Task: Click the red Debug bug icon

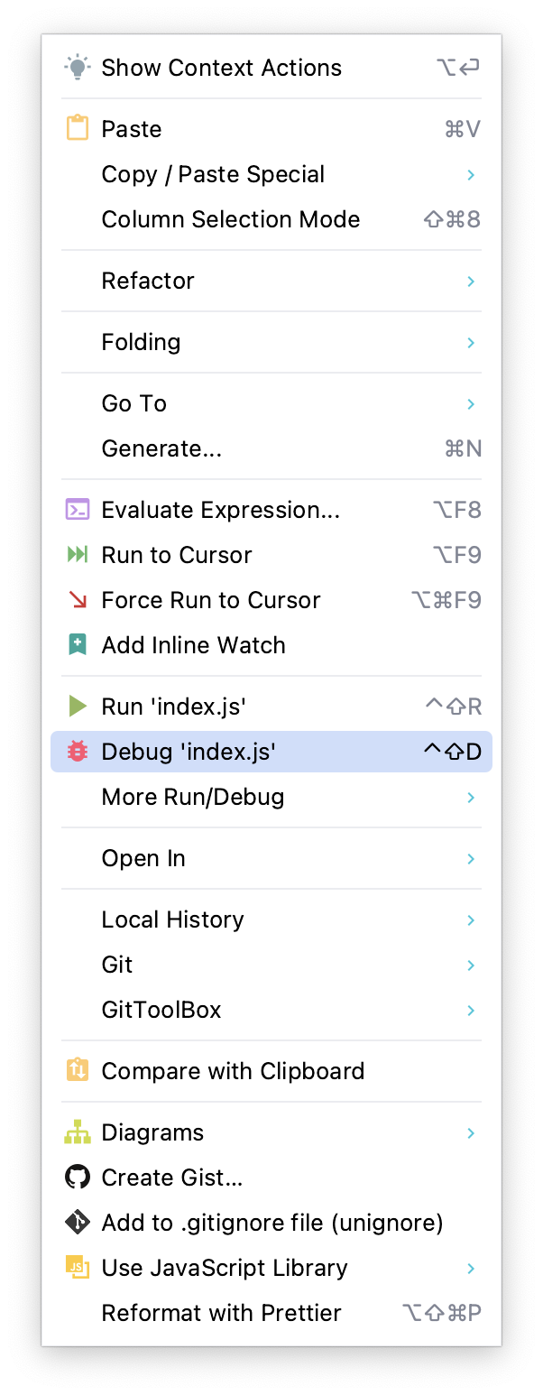Action: coord(78,751)
